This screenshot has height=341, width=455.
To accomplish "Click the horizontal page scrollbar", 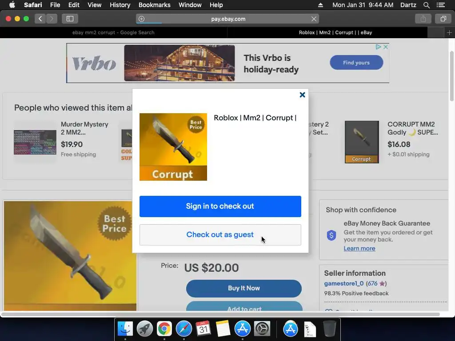I will (x=220, y=314).
